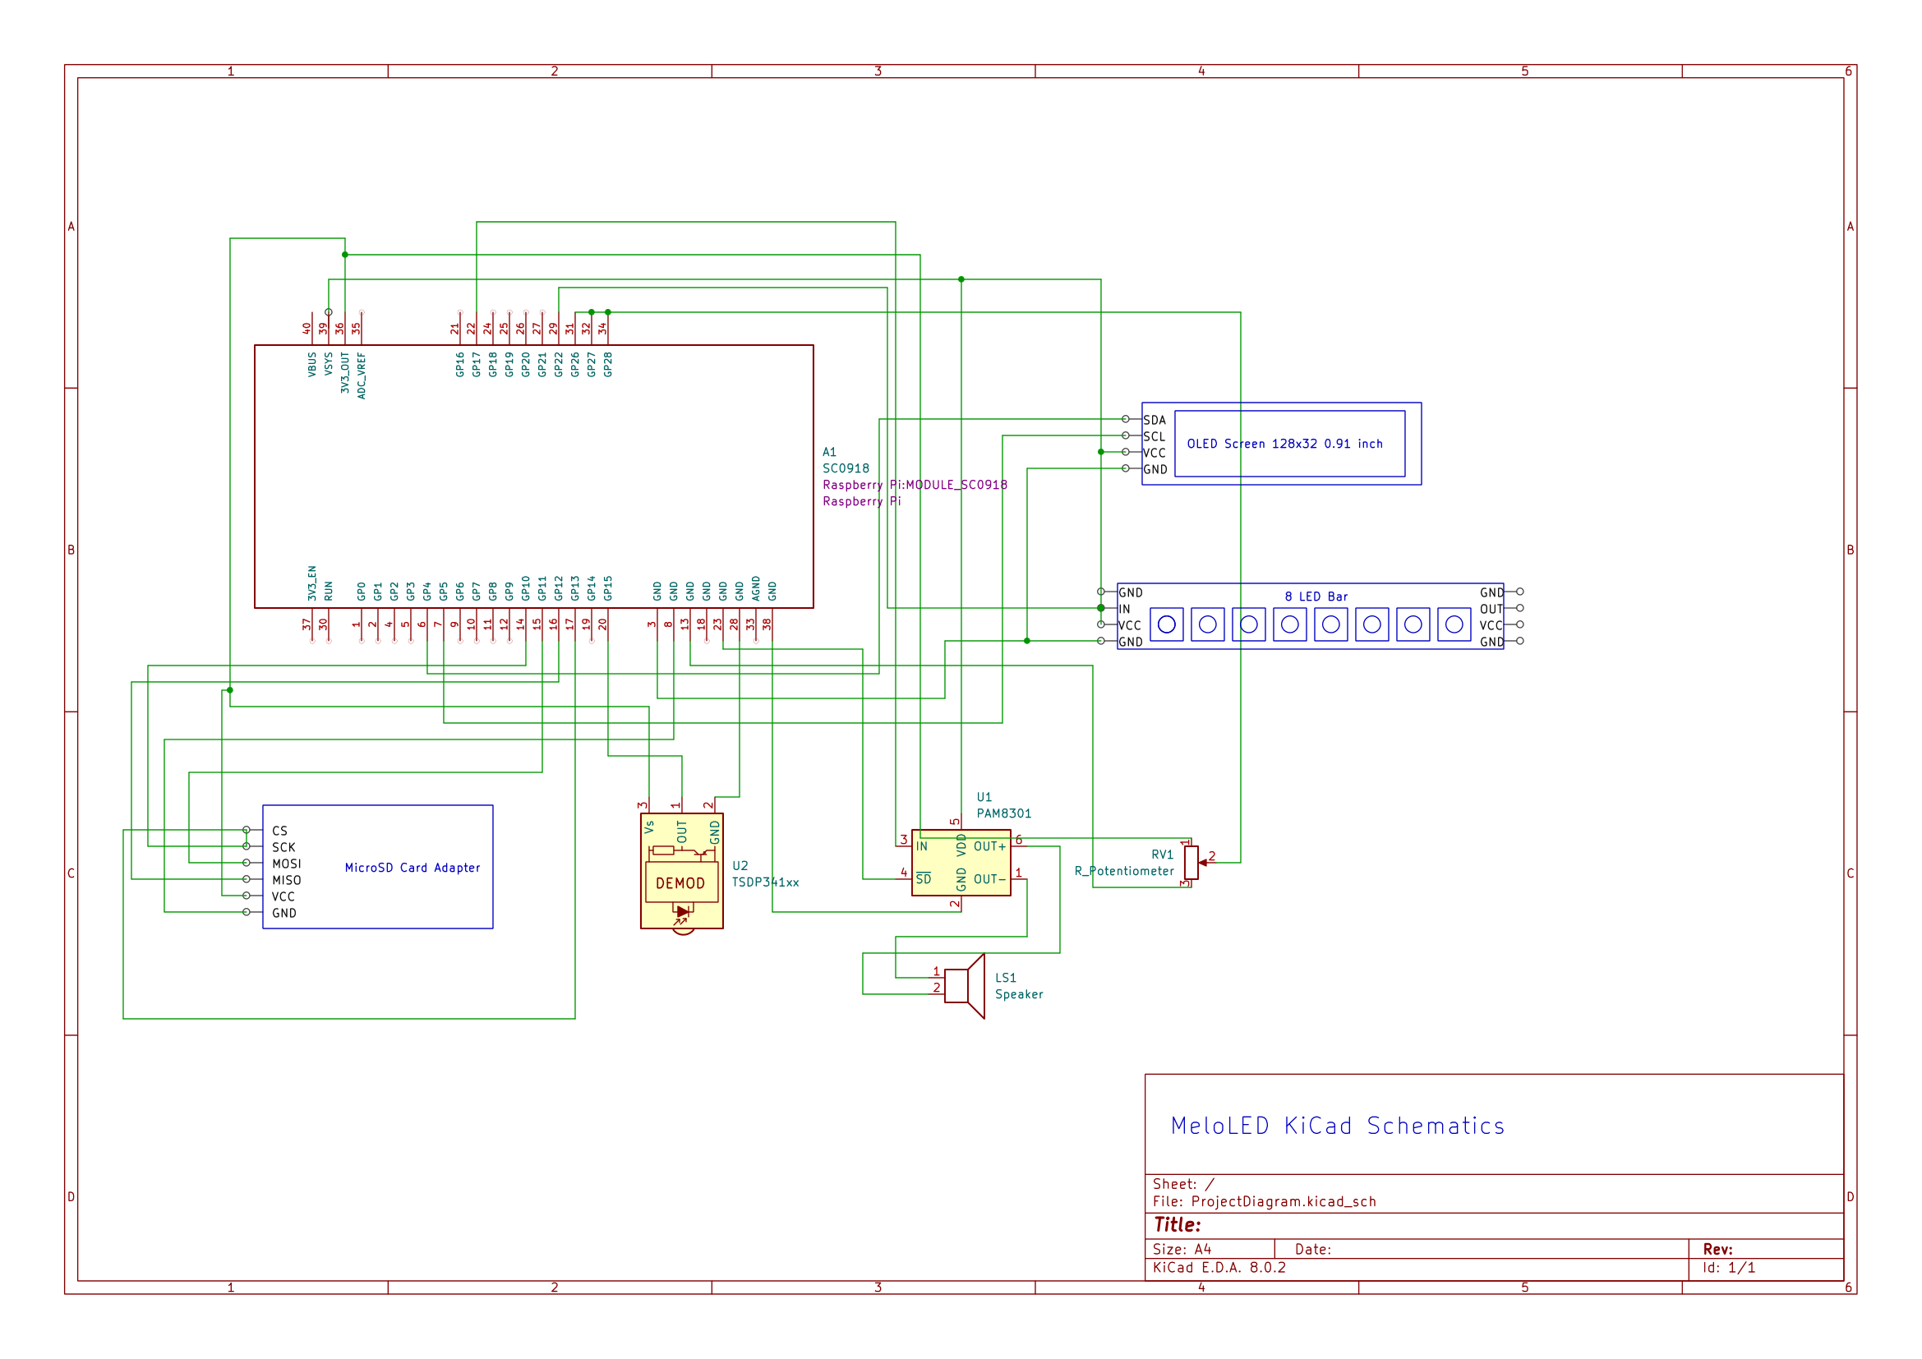Click the 3V3_OUT pin label on A1
This screenshot has height=1359, width=1922.
[x=345, y=372]
